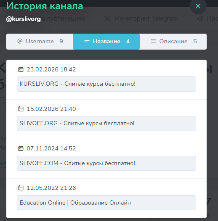Click the @kurslivorg channel handle
Viewport: 218px width, 221px height.
tap(24, 19)
